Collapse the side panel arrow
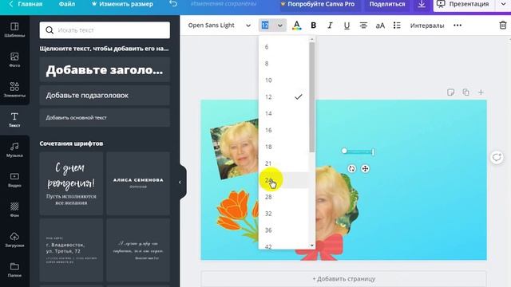The height and width of the screenshot is (287, 511). (x=180, y=183)
